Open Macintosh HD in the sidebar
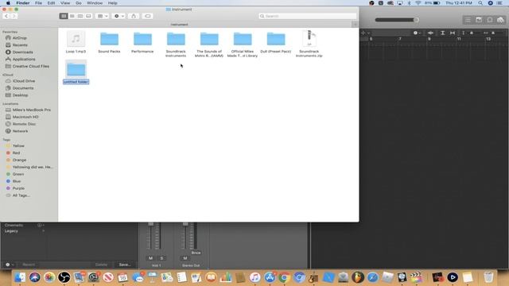This screenshot has width=509, height=286. (25, 117)
